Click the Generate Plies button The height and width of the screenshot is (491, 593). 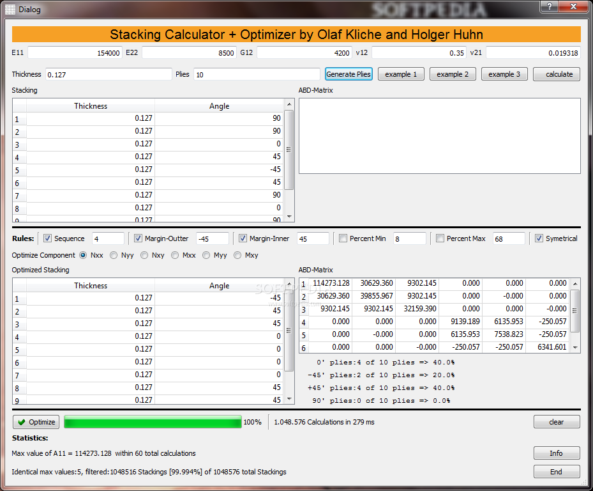click(x=349, y=74)
